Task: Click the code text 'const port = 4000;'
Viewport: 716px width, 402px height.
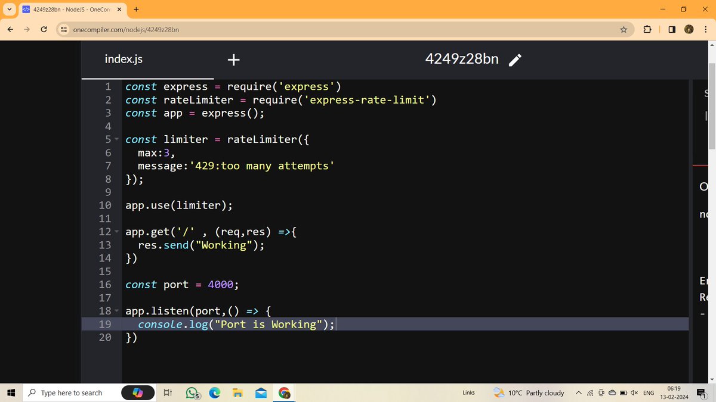Action: 182,285
